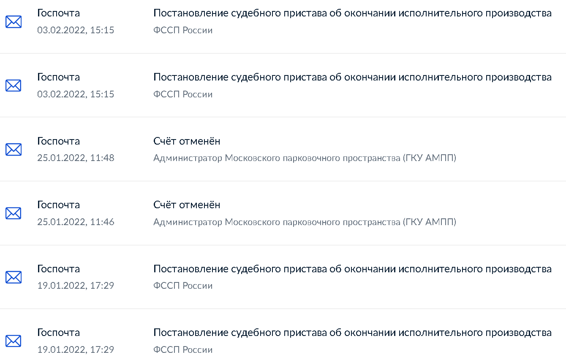Open the "Счёт отменён" message received at 11:48

tap(187, 141)
